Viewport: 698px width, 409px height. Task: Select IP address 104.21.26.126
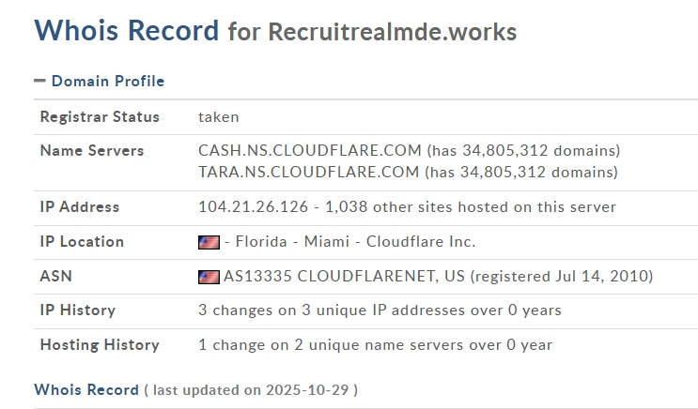point(253,207)
